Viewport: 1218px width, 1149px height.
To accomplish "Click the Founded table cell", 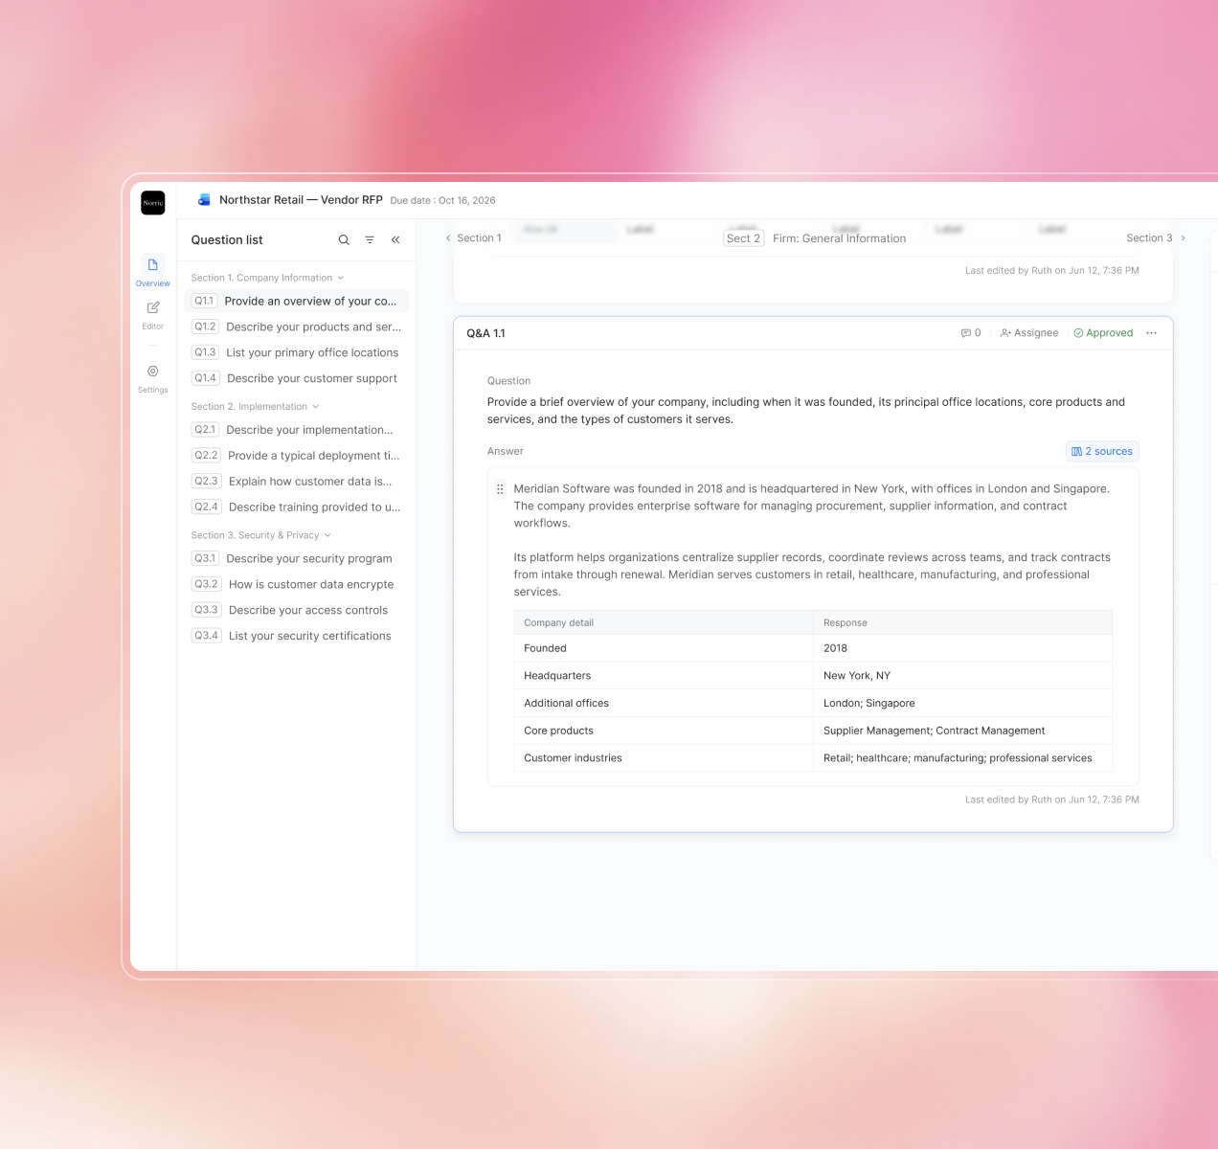I will click(663, 648).
